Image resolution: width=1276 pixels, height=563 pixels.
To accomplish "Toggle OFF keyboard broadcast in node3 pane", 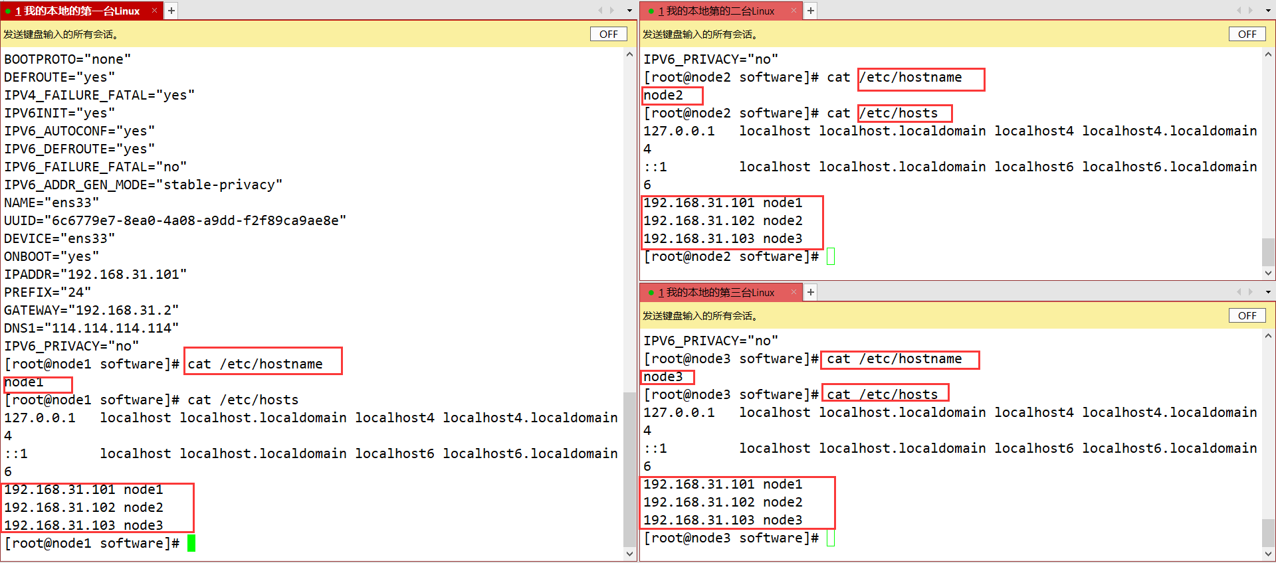I will 1247,315.
